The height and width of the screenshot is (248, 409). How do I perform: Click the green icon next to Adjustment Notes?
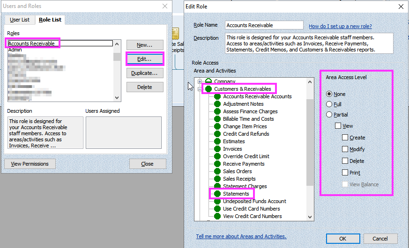(217, 104)
